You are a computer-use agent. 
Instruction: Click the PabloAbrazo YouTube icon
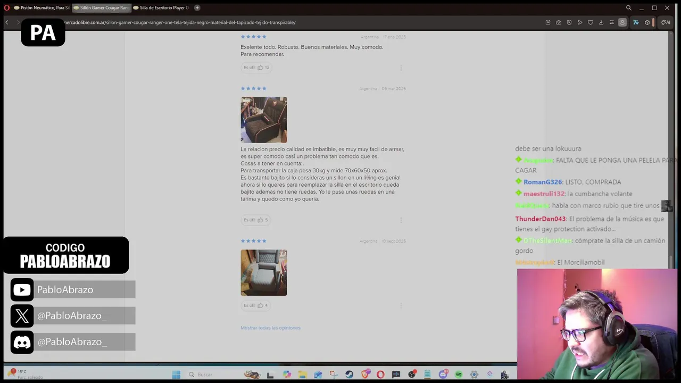tap(22, 289)
